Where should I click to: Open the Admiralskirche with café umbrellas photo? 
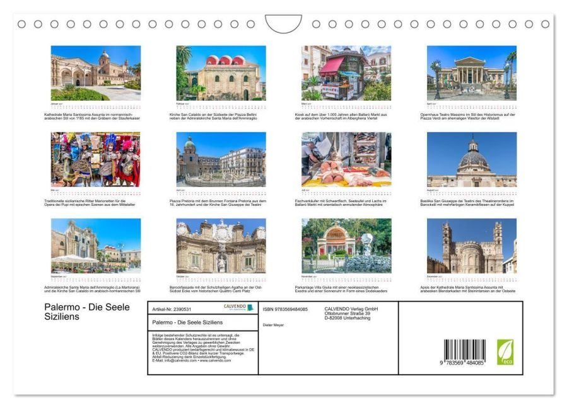[96, 246]
